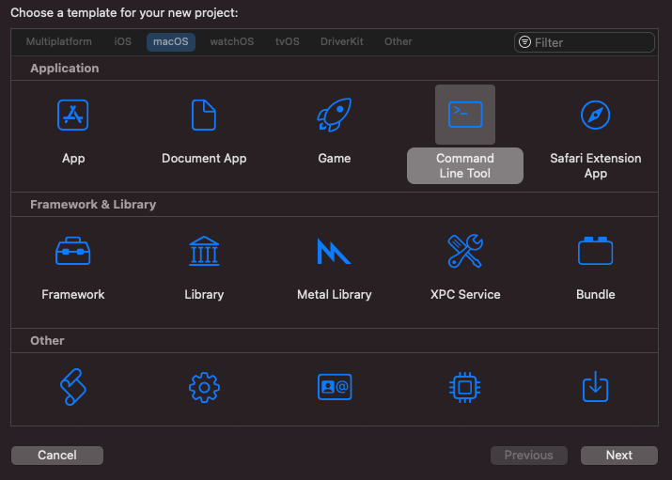The width and height of the screenshot is (672, 480).
Task: Select the Command Line Tool terminal icon
Action: pyautogui.click(x=465, y=115)
